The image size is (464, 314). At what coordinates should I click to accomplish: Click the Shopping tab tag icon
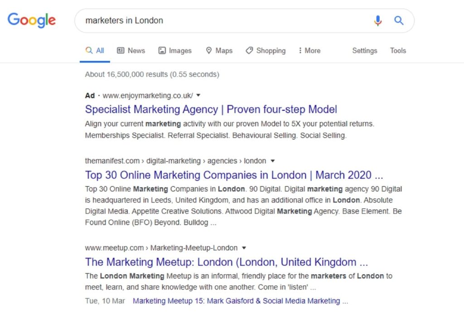click(249, 51)
